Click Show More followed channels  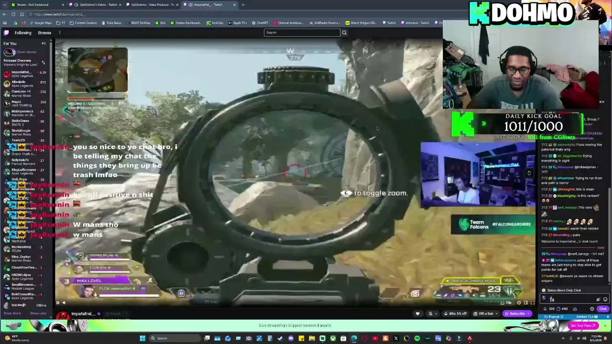(12, 313)
